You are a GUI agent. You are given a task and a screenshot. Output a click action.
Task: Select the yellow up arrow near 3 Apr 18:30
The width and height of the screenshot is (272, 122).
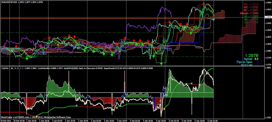pyautogui.click(x=117, y=108)
